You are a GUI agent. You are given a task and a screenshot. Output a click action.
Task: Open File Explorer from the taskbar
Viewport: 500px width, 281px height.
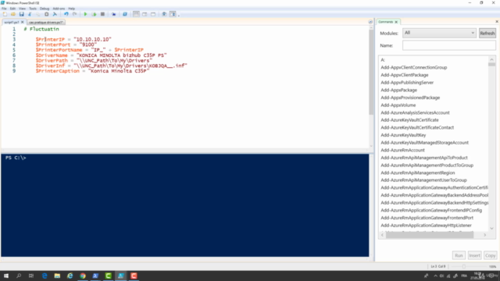tap(57, 276)
